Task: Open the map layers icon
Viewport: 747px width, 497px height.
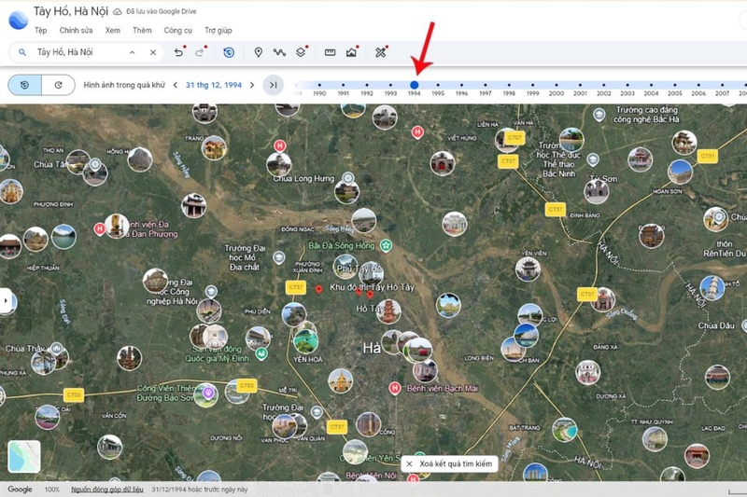Action: point(301,52)
